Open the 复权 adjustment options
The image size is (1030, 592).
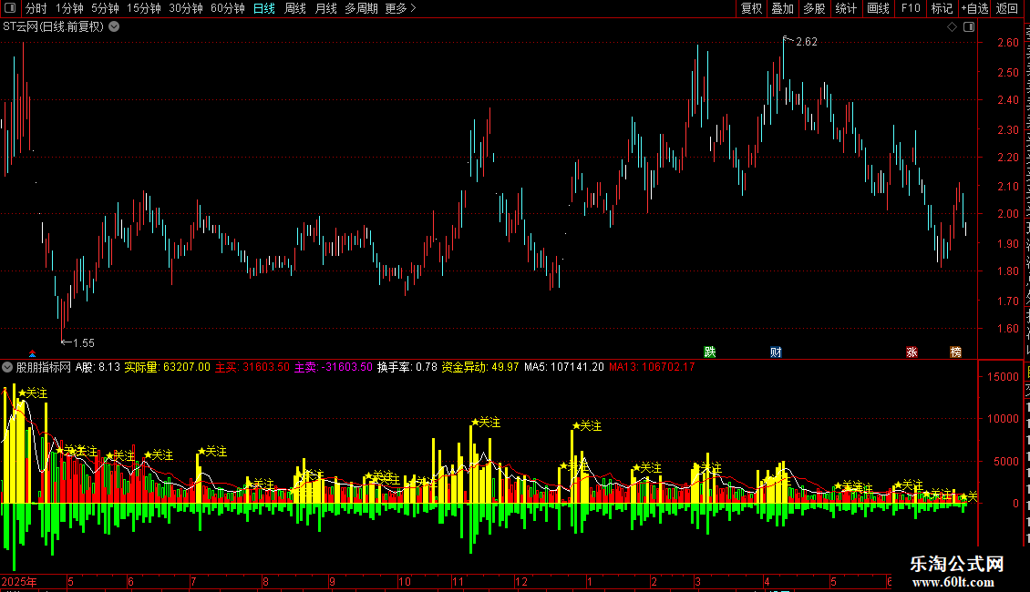(x=751, y=8)
